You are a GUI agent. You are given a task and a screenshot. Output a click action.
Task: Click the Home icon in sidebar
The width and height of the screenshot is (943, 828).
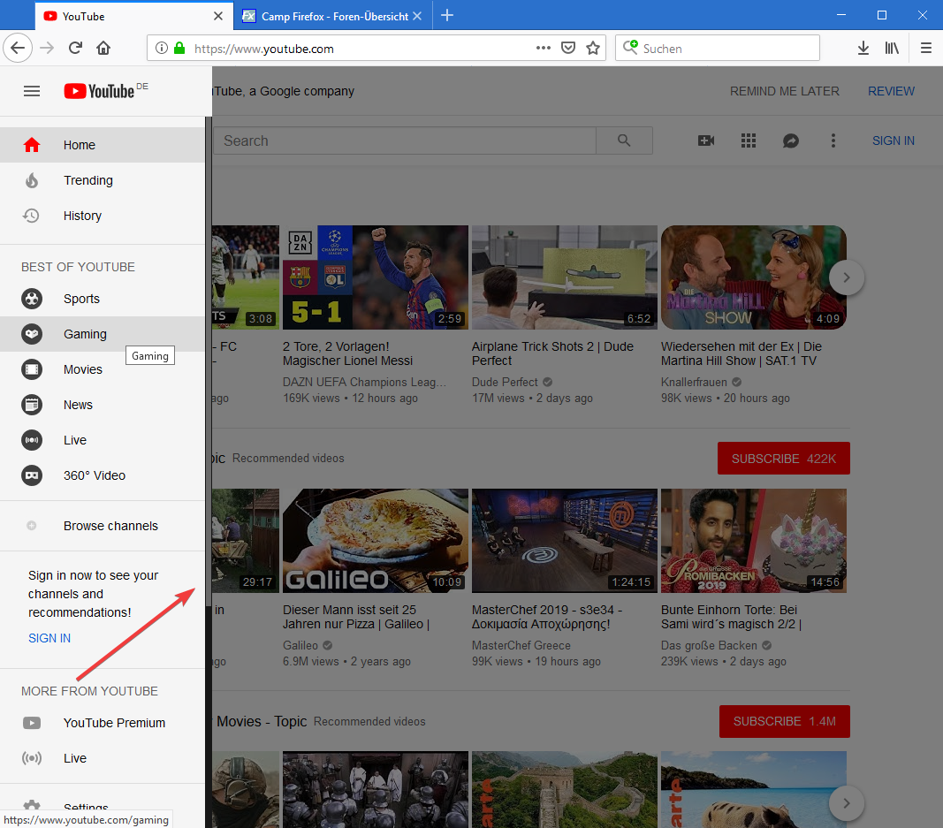[x=32, y=145]
